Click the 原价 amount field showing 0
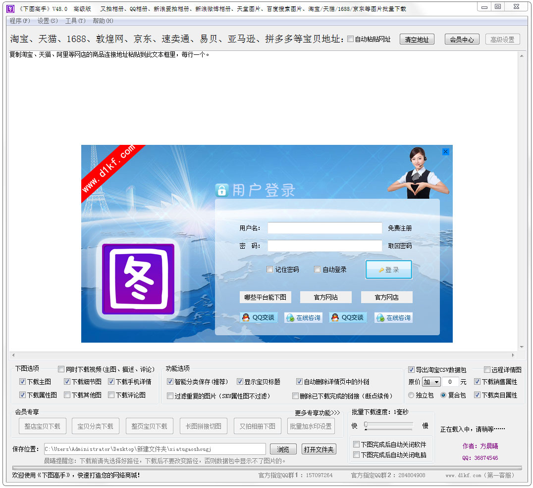The height and width of the screenshot is (488, 533). coord(450,382)
